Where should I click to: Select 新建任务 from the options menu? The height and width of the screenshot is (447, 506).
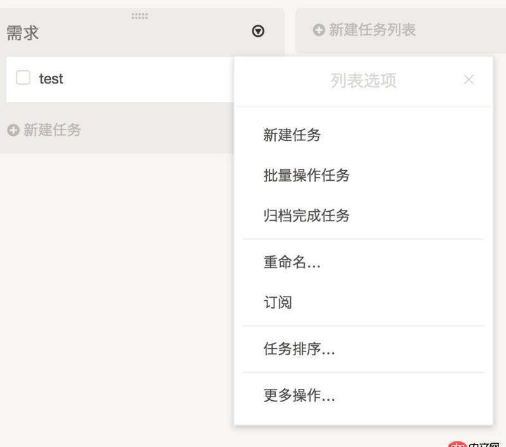pos(292,135)
